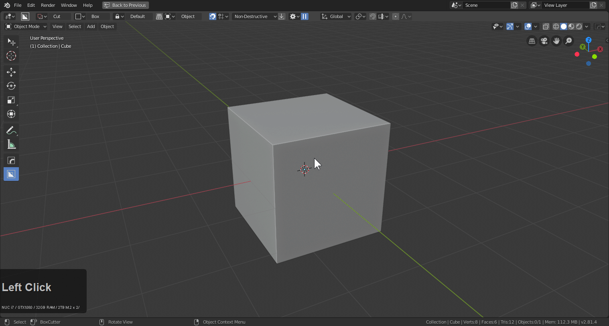609x326 pixels.
Task: Click the blue Z axis gizmo handle
Action: click(589, 40)
